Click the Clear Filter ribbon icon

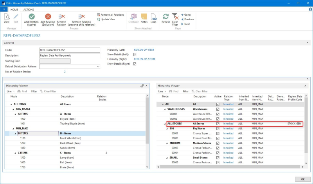pyautogui.click(x=175, y=16)
